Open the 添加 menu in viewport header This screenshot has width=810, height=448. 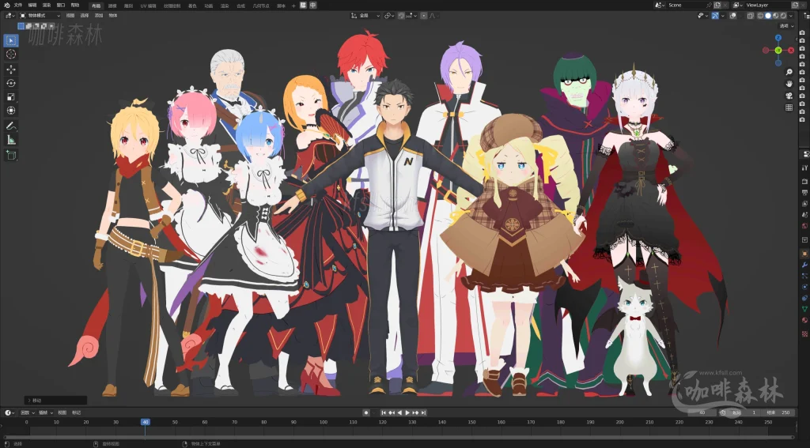(99, 16)
